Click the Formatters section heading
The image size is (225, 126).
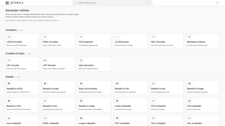(x=11, y=30)
